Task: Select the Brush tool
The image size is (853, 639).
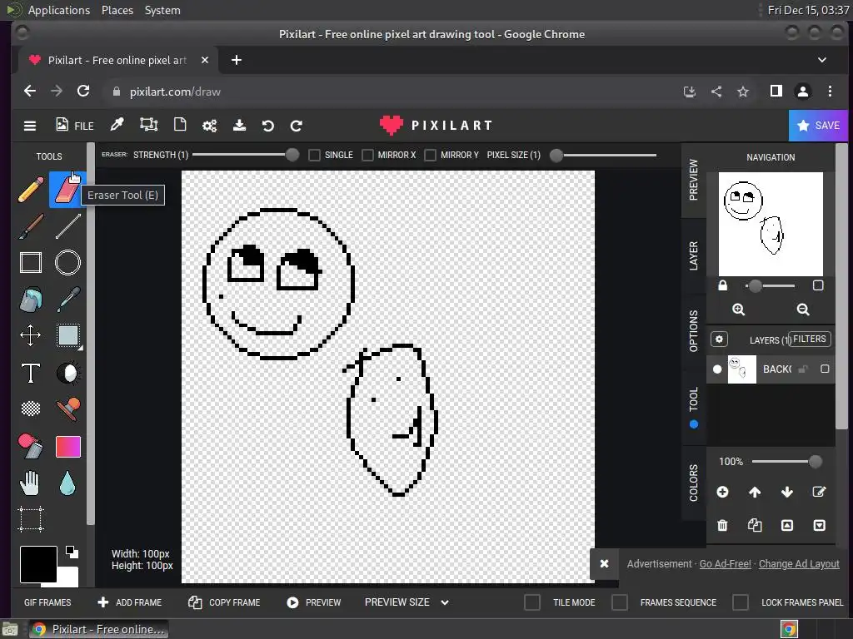Action: (x=31, y=226)
